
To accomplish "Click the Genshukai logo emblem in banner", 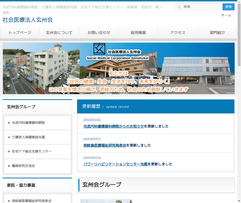I will [99, 49].
